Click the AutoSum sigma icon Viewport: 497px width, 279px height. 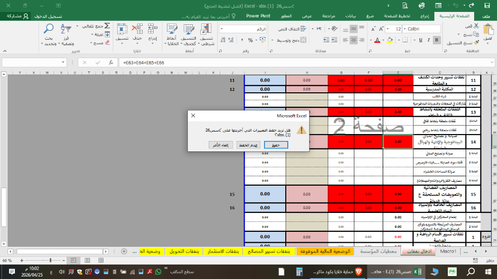pyautogui.click(x=107, y=26)
